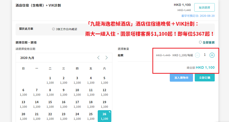
Task: Select September 10 date cell
Action: pyautogui.click(x=77, y=92)
